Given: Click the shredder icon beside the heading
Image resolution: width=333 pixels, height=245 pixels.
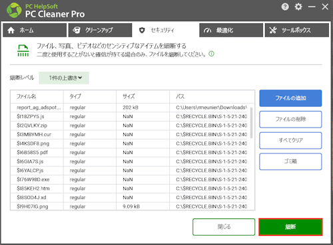Looking at the screenshot, I should tap(23, 50).
